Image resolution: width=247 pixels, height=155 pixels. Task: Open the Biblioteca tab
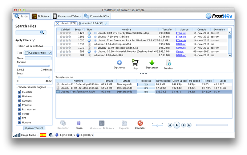[x=40, y=16]
